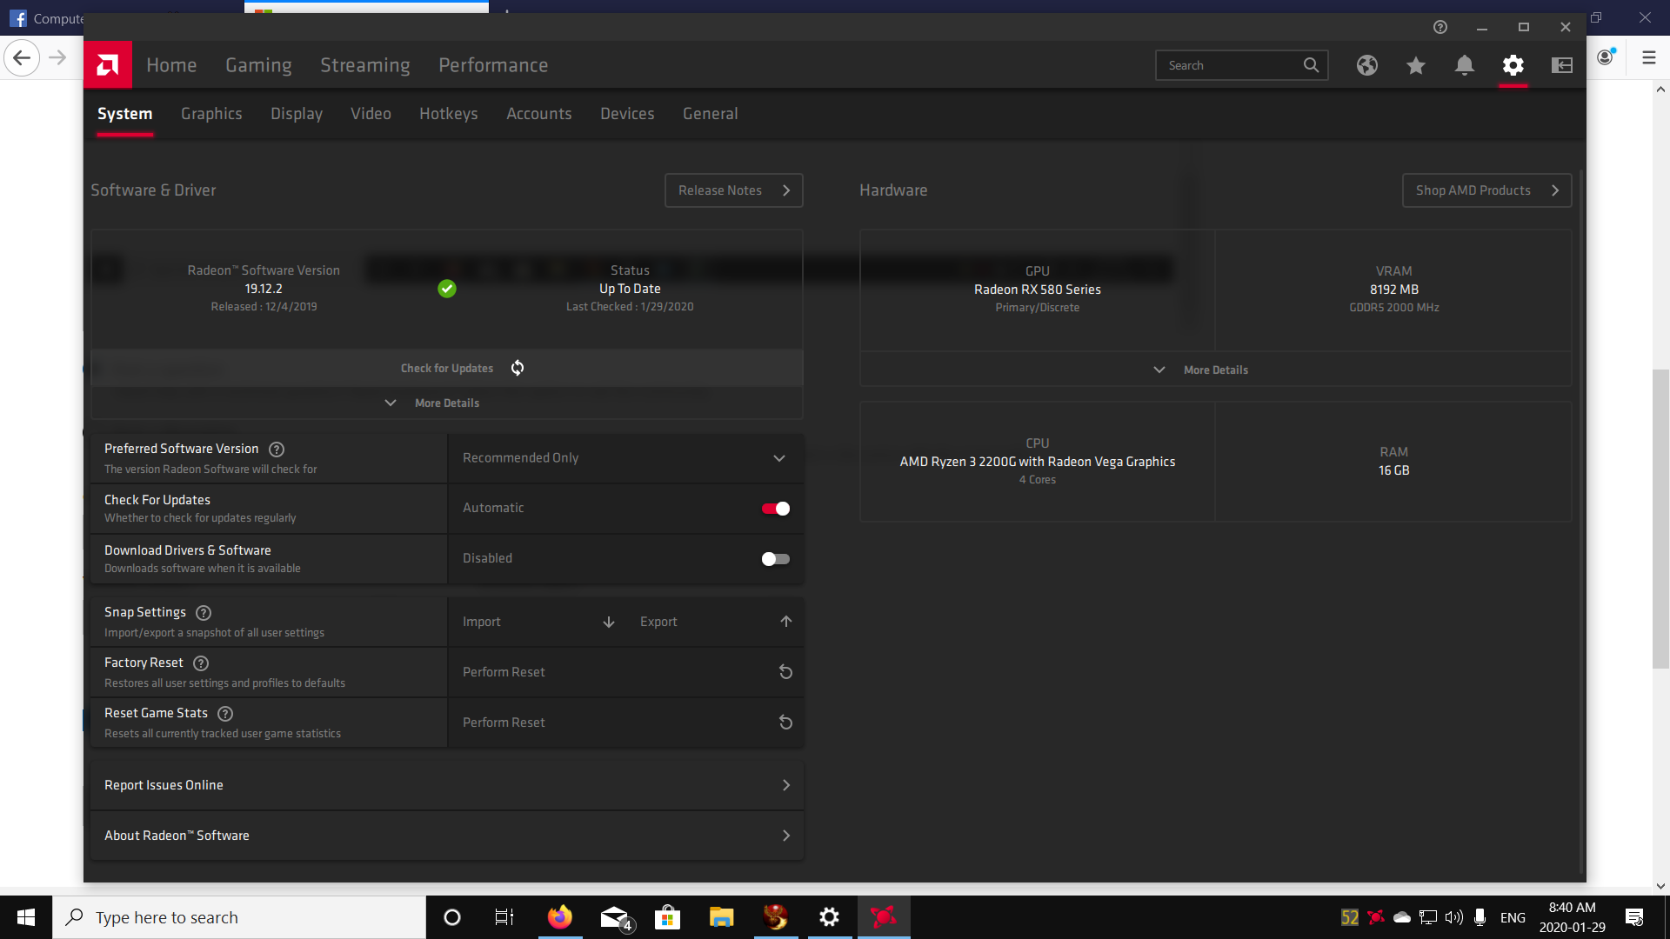The height and width of the screenshot is (939, 1670).
Task: Open the web browser globe icon
Action: (x=1367, y=65)
